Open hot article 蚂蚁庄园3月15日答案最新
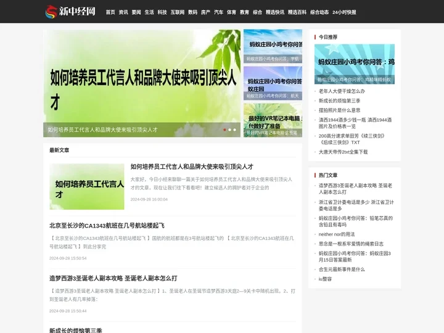 [355, 257]
